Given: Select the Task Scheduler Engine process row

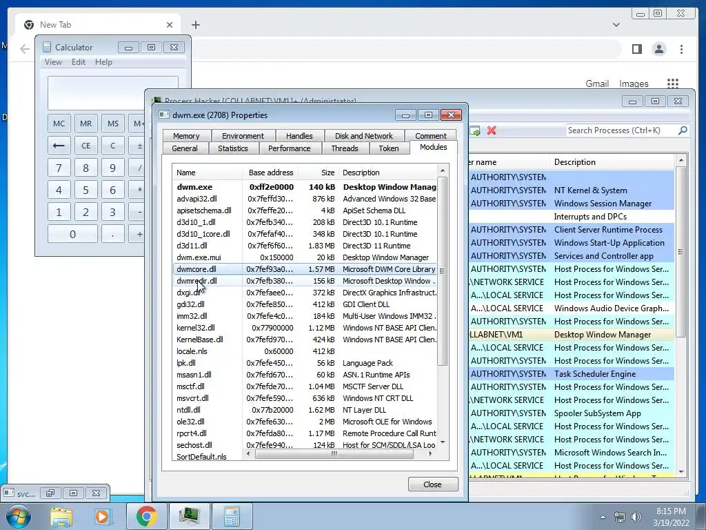Looking at the screenshot, I should click(x=572, y=373).
